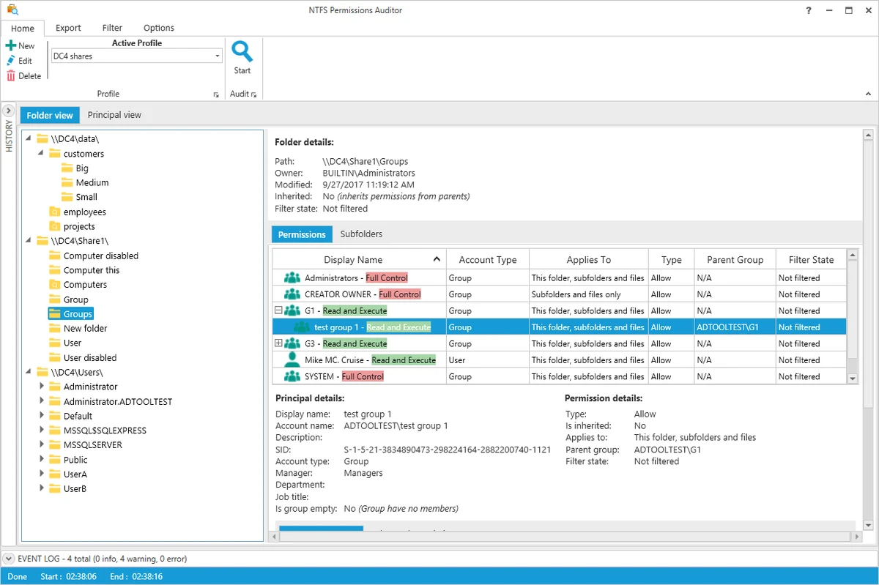The image size is (879, 585).
Task: Open the Audit group dialog launcher
Action: click(x=254, y=94)
